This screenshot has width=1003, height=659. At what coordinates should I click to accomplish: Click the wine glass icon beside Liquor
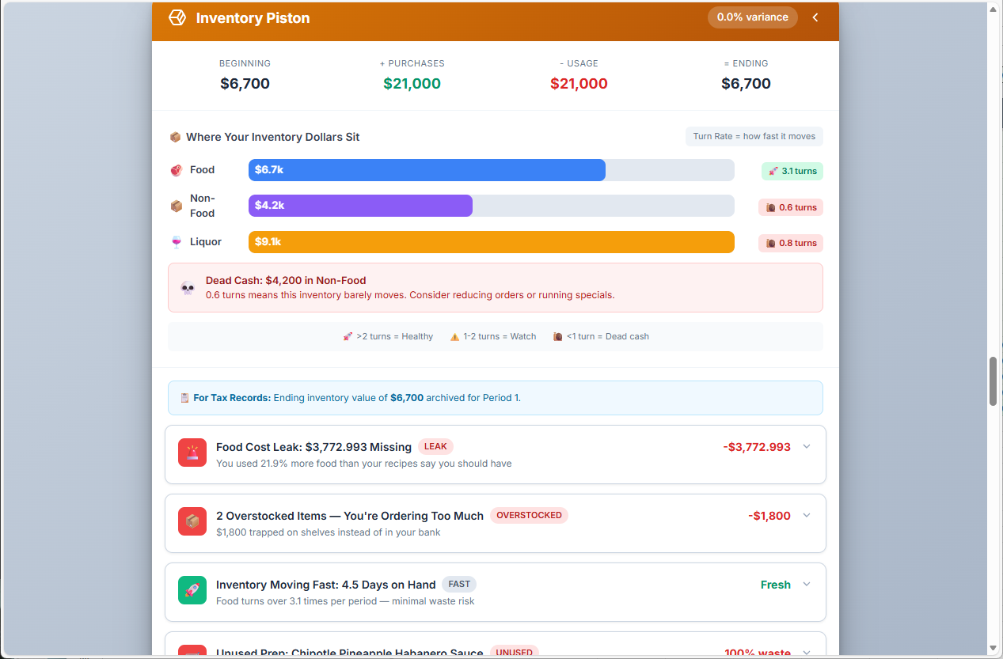tap(176, 241)
